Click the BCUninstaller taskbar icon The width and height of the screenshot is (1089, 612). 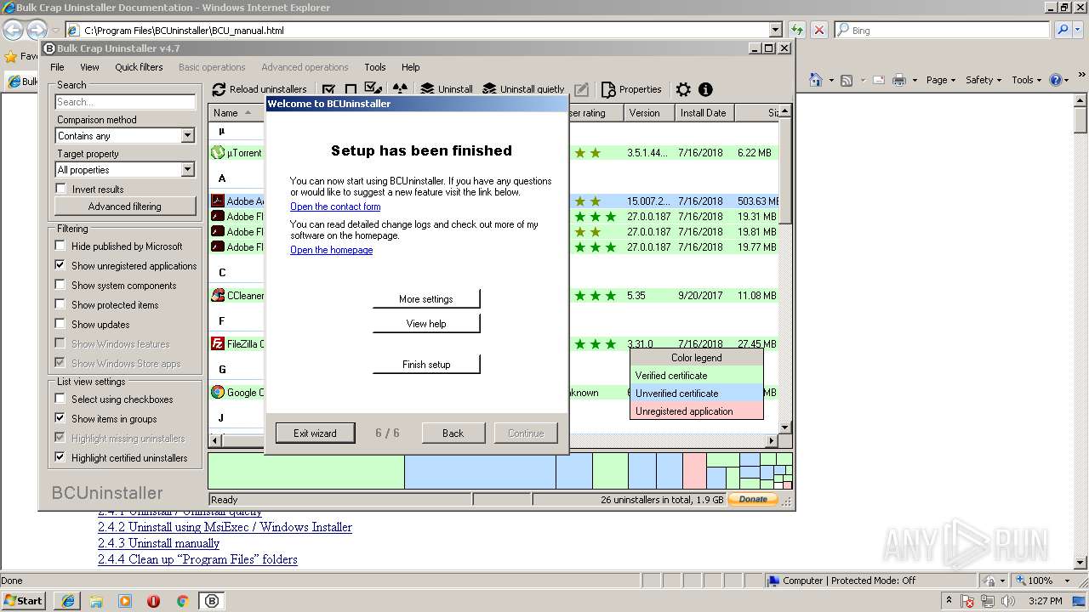tap(211, 601)
